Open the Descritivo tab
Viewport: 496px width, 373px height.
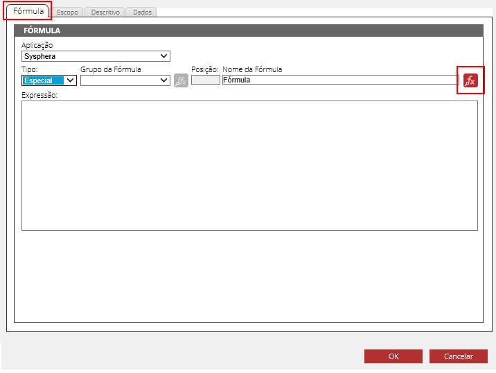tap(105, 12)
